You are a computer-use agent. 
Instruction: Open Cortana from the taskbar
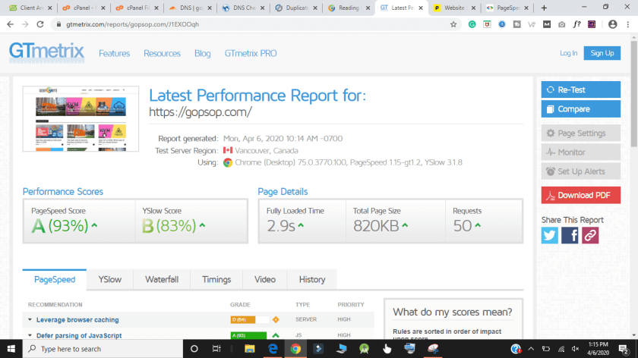tap(194, 349)
